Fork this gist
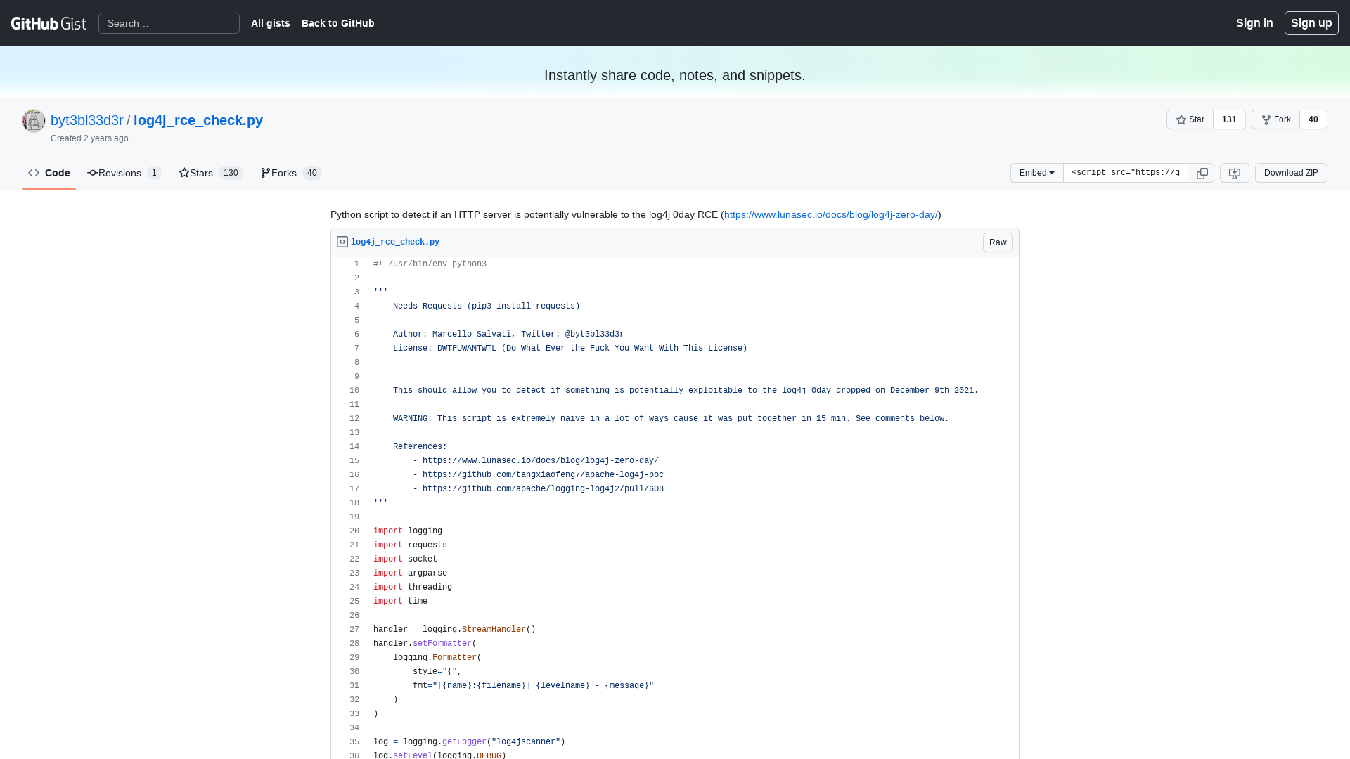The width and height of the screenshot is (1350, 759). tap(1275, 119)
